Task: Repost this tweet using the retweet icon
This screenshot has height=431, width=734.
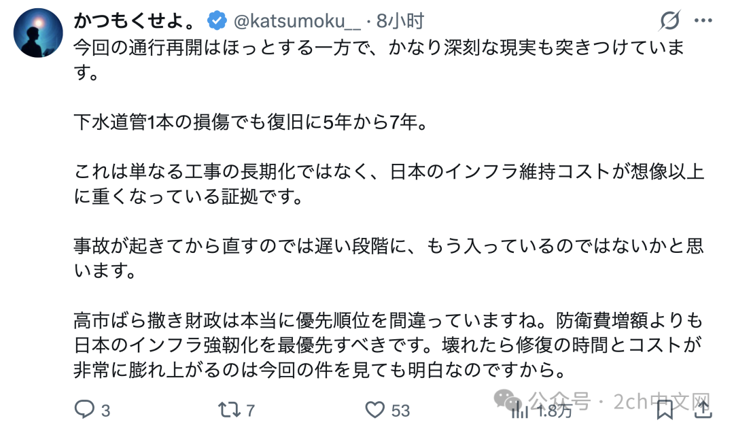Action: tap(227, 410)
